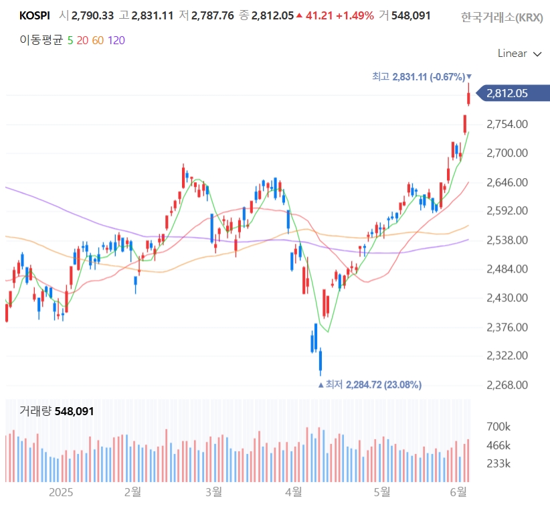Image resolution: width=550 pixels, height=523 pixels.
Task: Click the up-triangle icon beside 최저 label
Action: coord(320,385)
